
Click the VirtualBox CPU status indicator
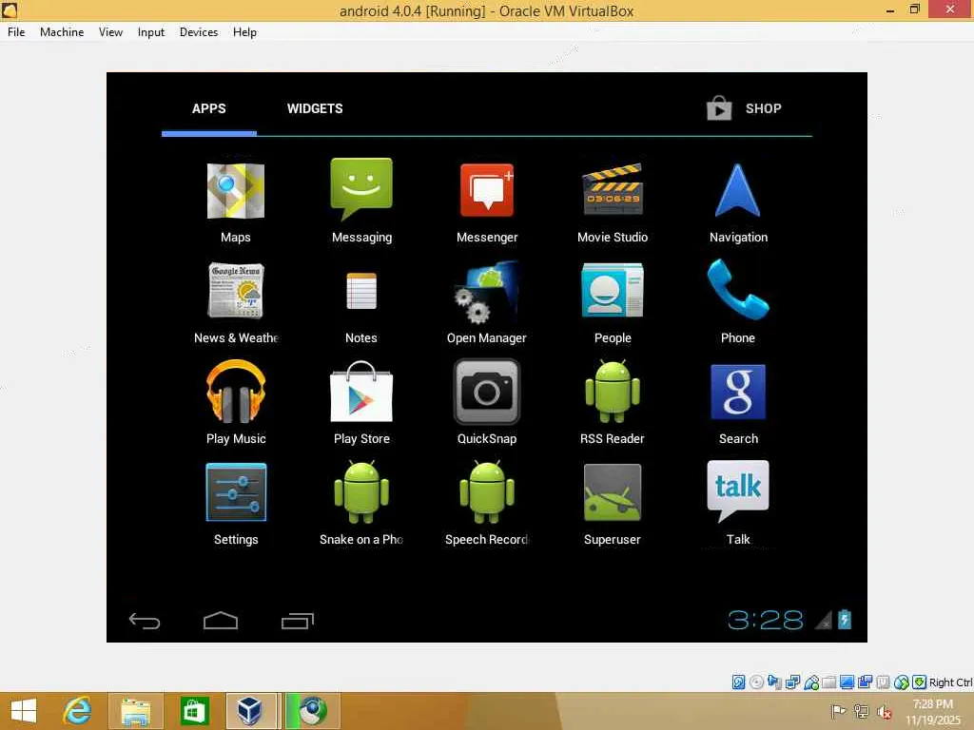tap(883, 682)
